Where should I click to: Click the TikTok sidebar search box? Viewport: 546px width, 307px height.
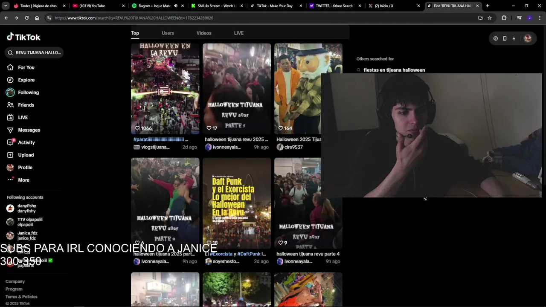click(x=34, y=52)
